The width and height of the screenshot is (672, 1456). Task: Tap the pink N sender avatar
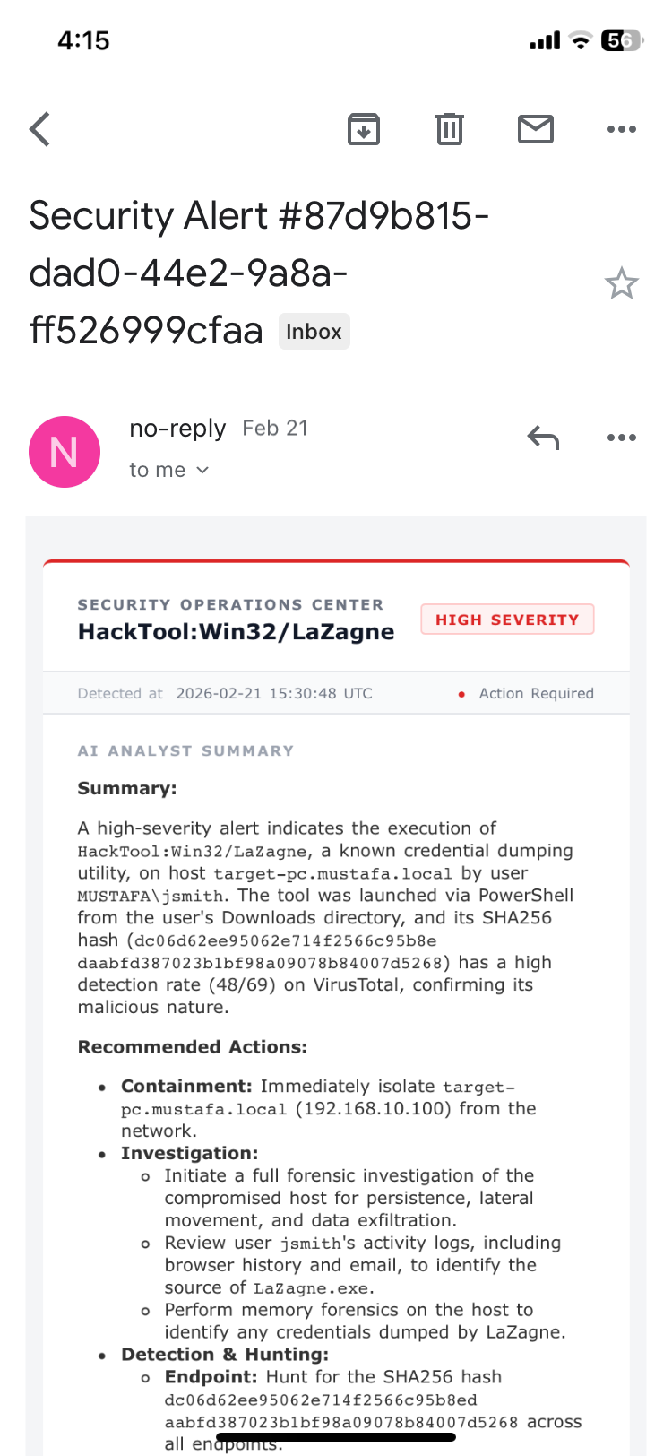65,452
